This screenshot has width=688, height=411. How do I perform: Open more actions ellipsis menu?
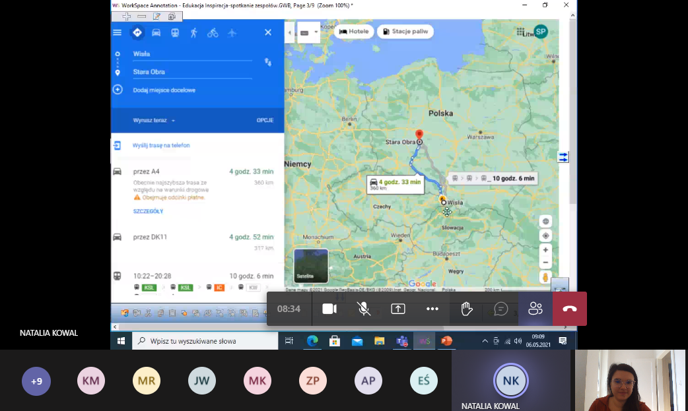coord(432,309)
